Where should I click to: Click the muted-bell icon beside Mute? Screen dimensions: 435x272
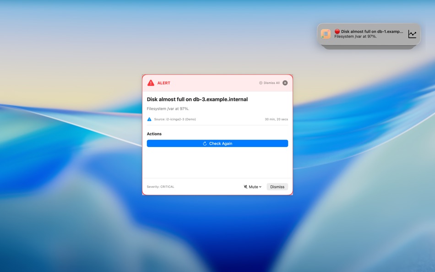[x=245, y=186]
